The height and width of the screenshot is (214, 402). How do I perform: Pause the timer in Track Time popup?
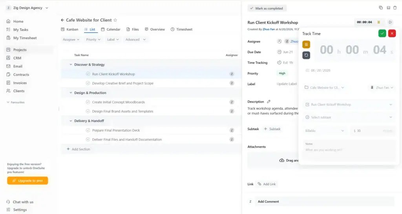[306, 44]
